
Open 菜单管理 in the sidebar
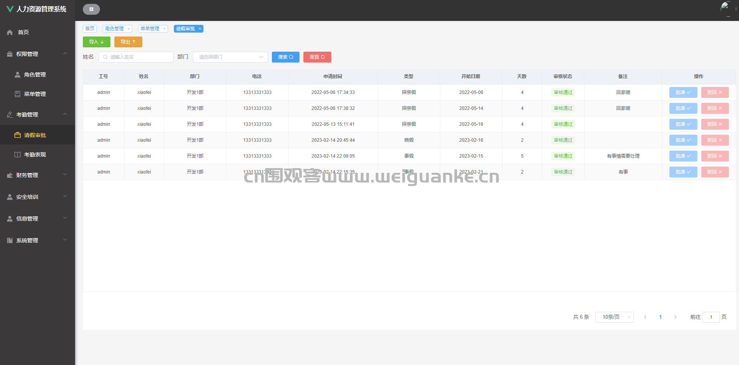[x=37, y=94]
